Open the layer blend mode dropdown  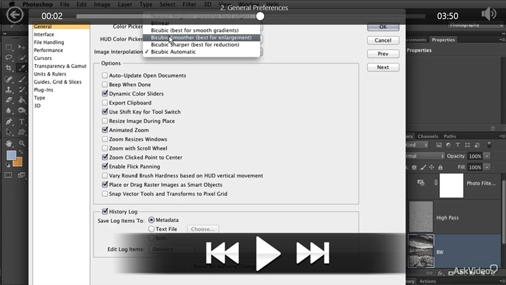pos(425,156)
